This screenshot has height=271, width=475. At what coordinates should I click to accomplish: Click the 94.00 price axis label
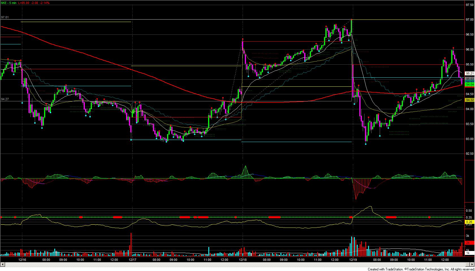click(470, 109)
